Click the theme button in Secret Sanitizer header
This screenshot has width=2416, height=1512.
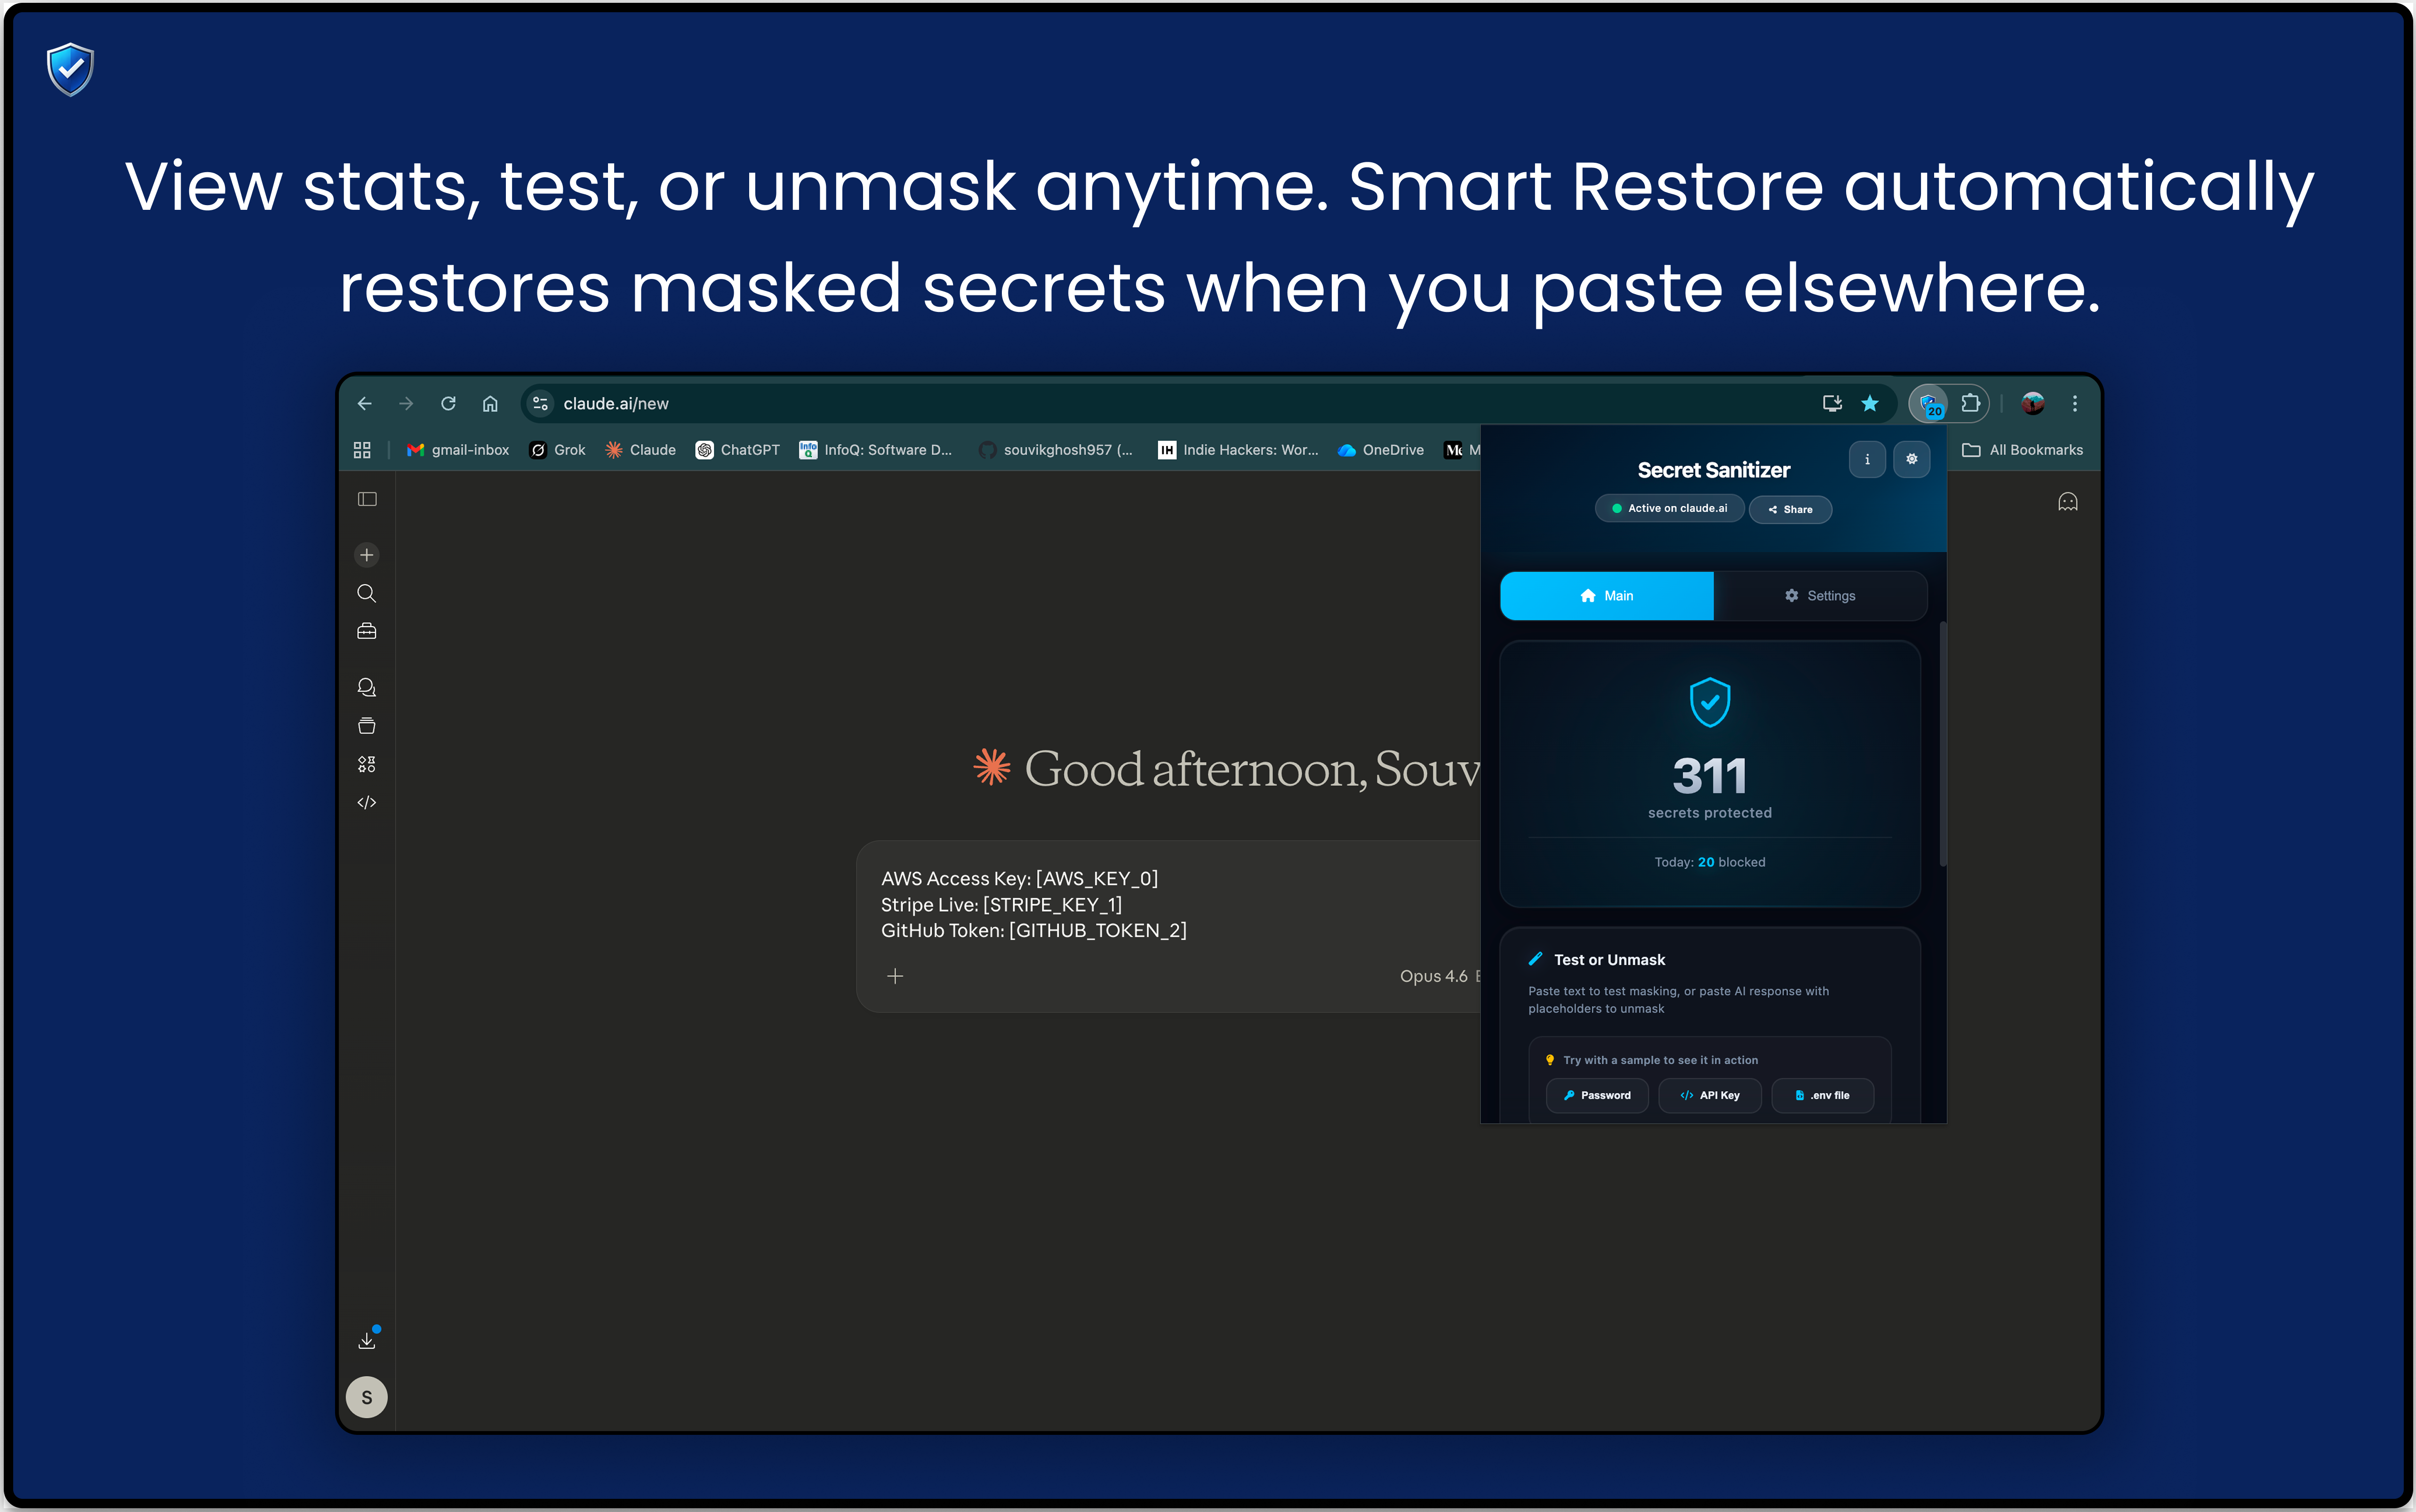(1912, 459)
